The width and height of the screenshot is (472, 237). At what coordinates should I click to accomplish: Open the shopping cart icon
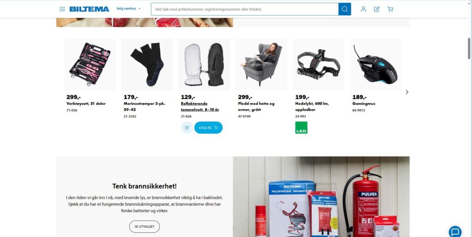pyautogui.click(x=390, y=9)
